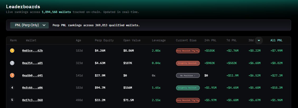The width and height of the screenshot is (298, 108).
Task: Sort by Wallet column header
Action: pos(31,40)
